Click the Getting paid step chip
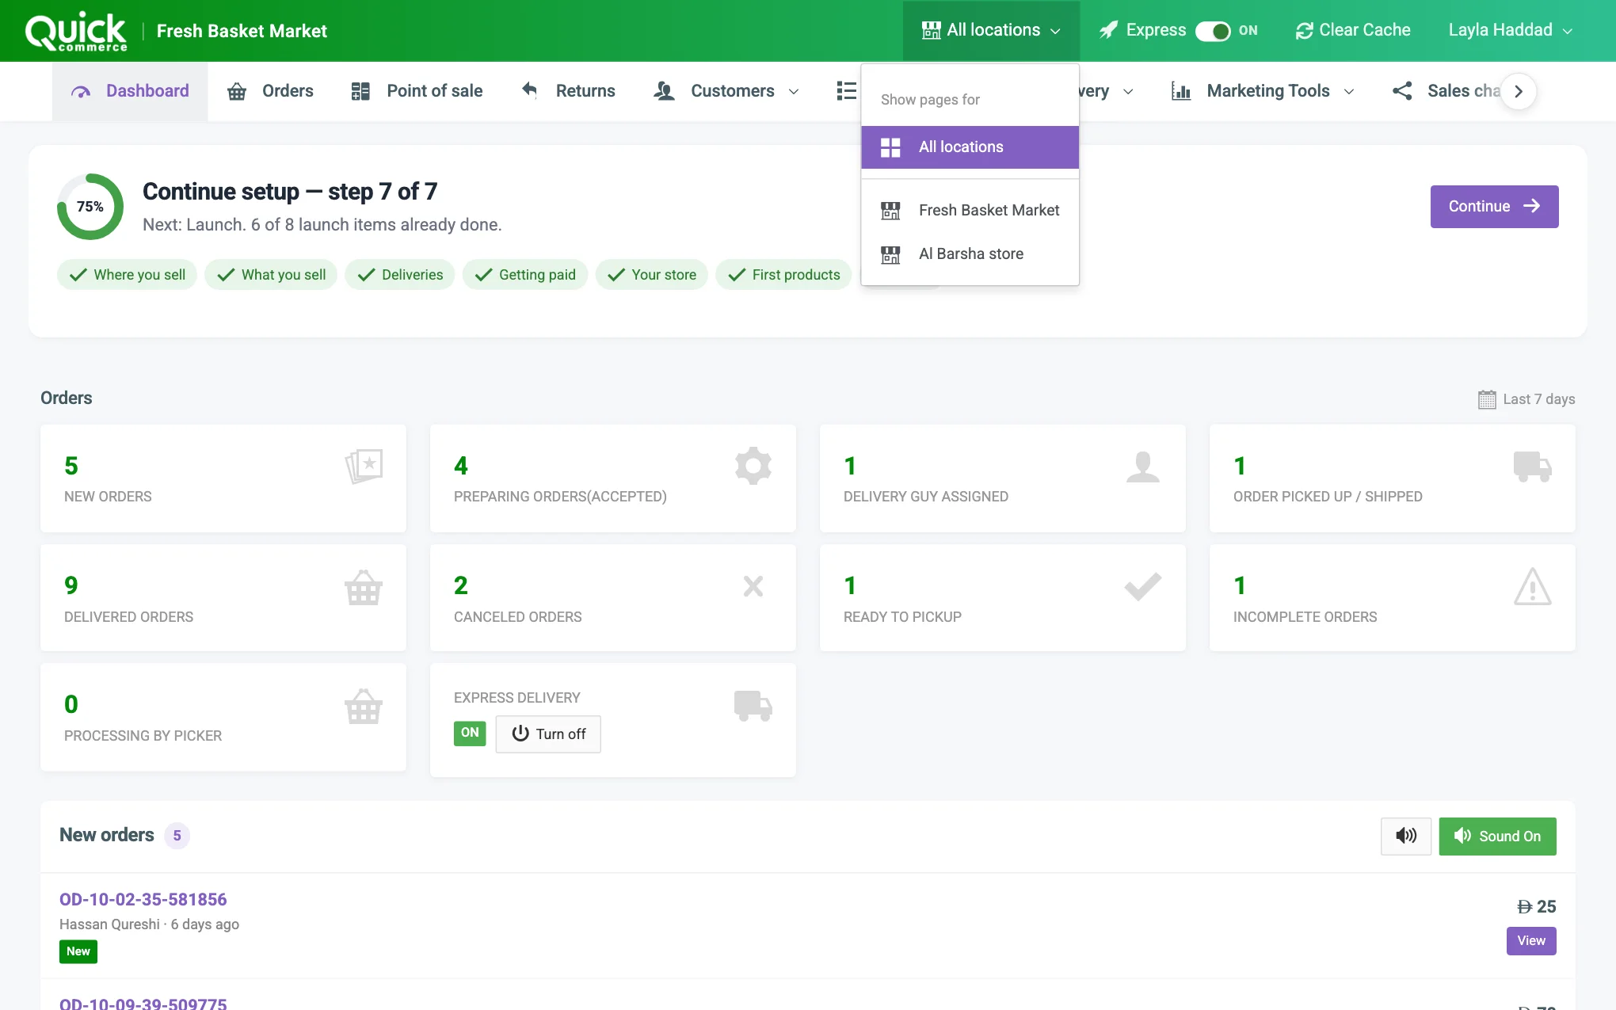This screenshot has width=1616, height=1010. [524, 275]
